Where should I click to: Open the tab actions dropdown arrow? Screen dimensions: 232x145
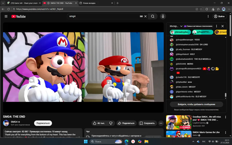coord(3,3)
